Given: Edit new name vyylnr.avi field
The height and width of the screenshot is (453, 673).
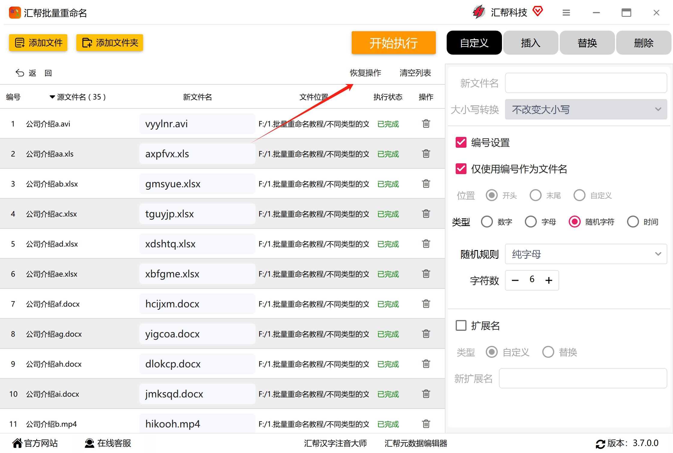Looking at the screenshot, I should [x=197, y=124].
